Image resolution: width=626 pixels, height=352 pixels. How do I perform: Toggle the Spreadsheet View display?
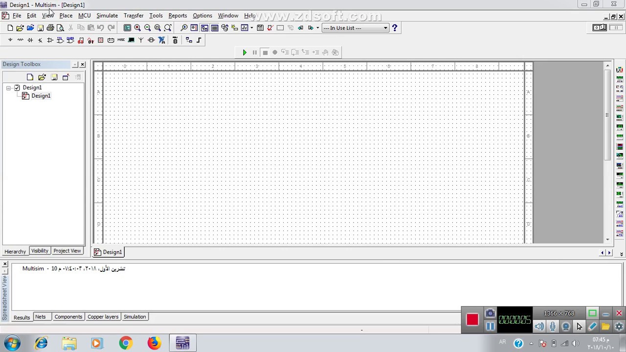(215, 28)
